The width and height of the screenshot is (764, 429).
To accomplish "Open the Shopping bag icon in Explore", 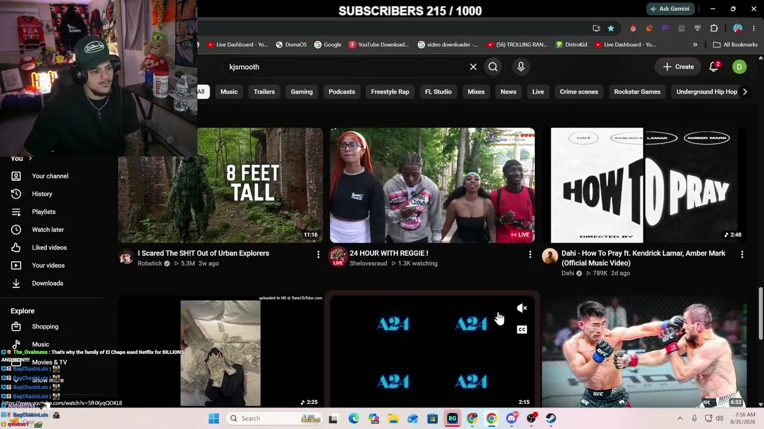I will 16,327.
